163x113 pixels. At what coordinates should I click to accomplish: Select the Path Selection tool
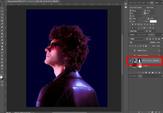coord(2,59)
